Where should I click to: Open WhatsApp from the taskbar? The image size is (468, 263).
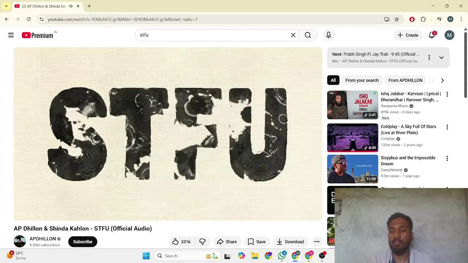282,256
